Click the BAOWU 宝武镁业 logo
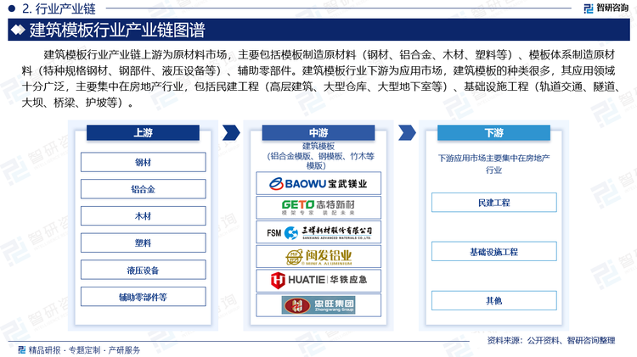The image size is (637, 357). coord(318,183)
